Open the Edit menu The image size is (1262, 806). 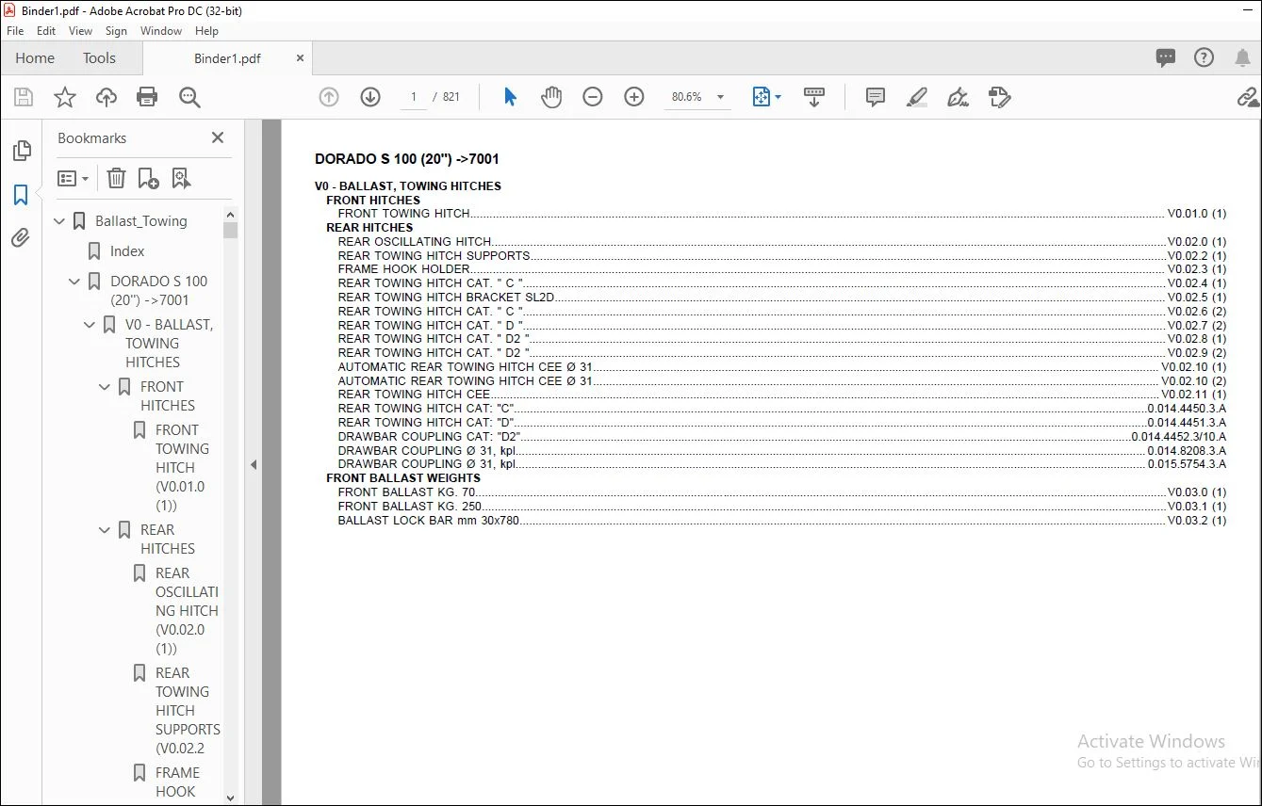46,31
